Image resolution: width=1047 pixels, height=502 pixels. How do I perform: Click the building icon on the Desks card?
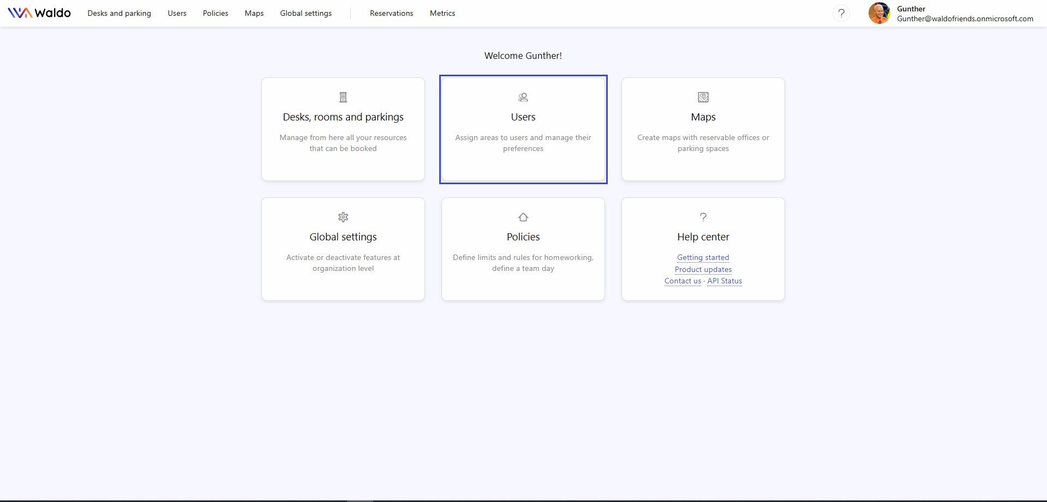coord(343,97)
